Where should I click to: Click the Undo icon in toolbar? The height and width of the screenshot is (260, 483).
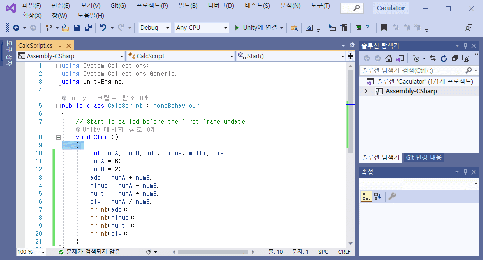pos(103,28)
